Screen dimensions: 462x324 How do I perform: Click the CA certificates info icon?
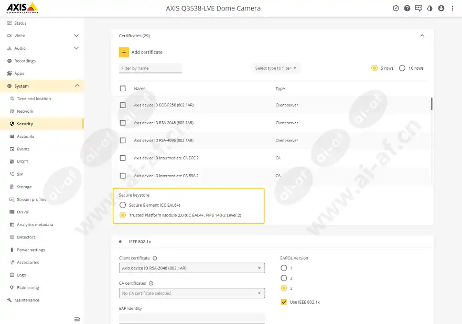pyautogui.click(x=151, y=283)
